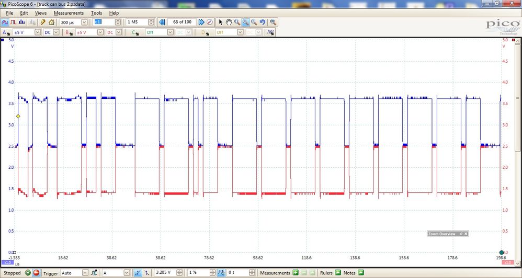Close the Zoom Overview panel
Screen dimensions: 522x278
click(466, 234)
